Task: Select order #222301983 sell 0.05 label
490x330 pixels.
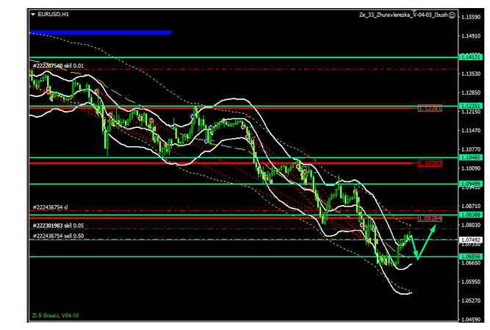Action: coord(59,226)
